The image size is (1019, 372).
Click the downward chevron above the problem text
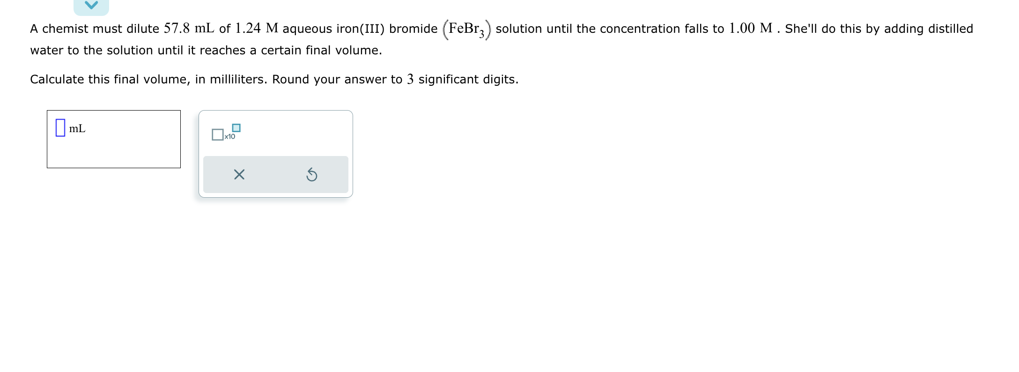tap(91, 6)
